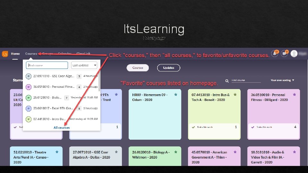Click the Find course field in Courses dropdown
This screenshot has height=173, width=308.
pyautogui.click(x=47, y=65)
